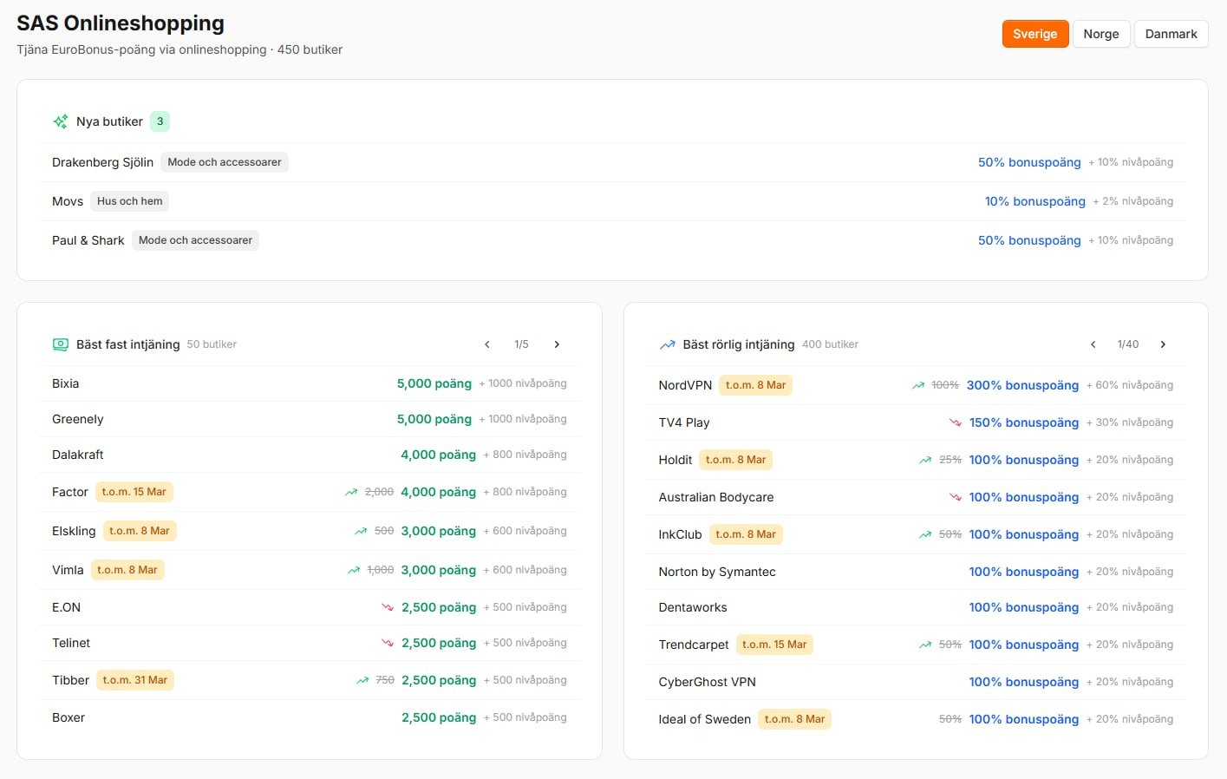
Task: Switch the country to Sverige
Action: [x=1034, y=34]
